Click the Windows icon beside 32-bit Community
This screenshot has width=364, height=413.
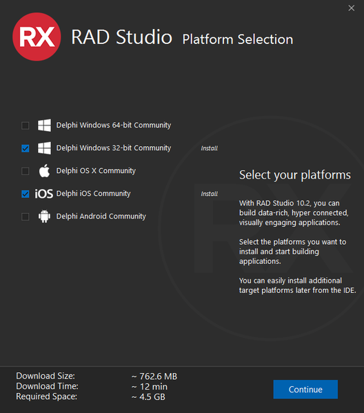coord(44,148)
